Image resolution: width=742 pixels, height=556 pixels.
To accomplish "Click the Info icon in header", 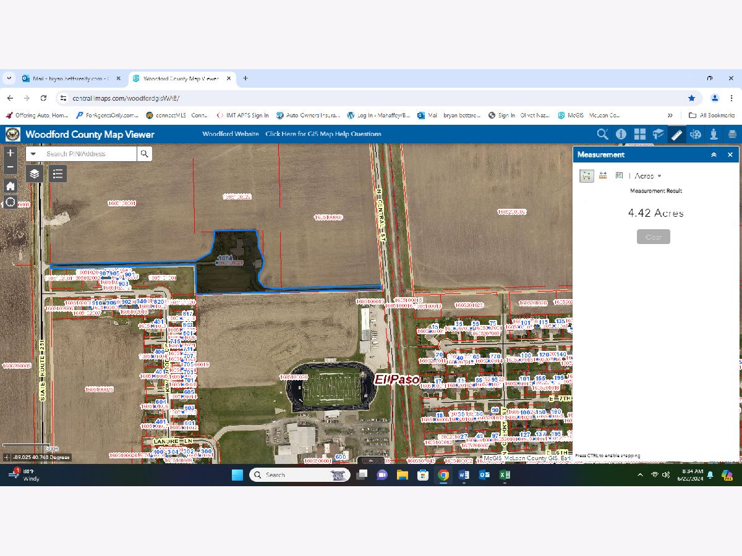I will point(621,134).
